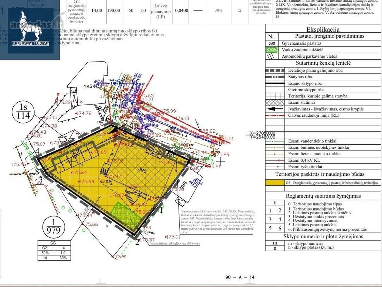Click the circled '1/979' plot label
Image resolution: width=382 pixels, height=287 pixels.
[54, 227]
